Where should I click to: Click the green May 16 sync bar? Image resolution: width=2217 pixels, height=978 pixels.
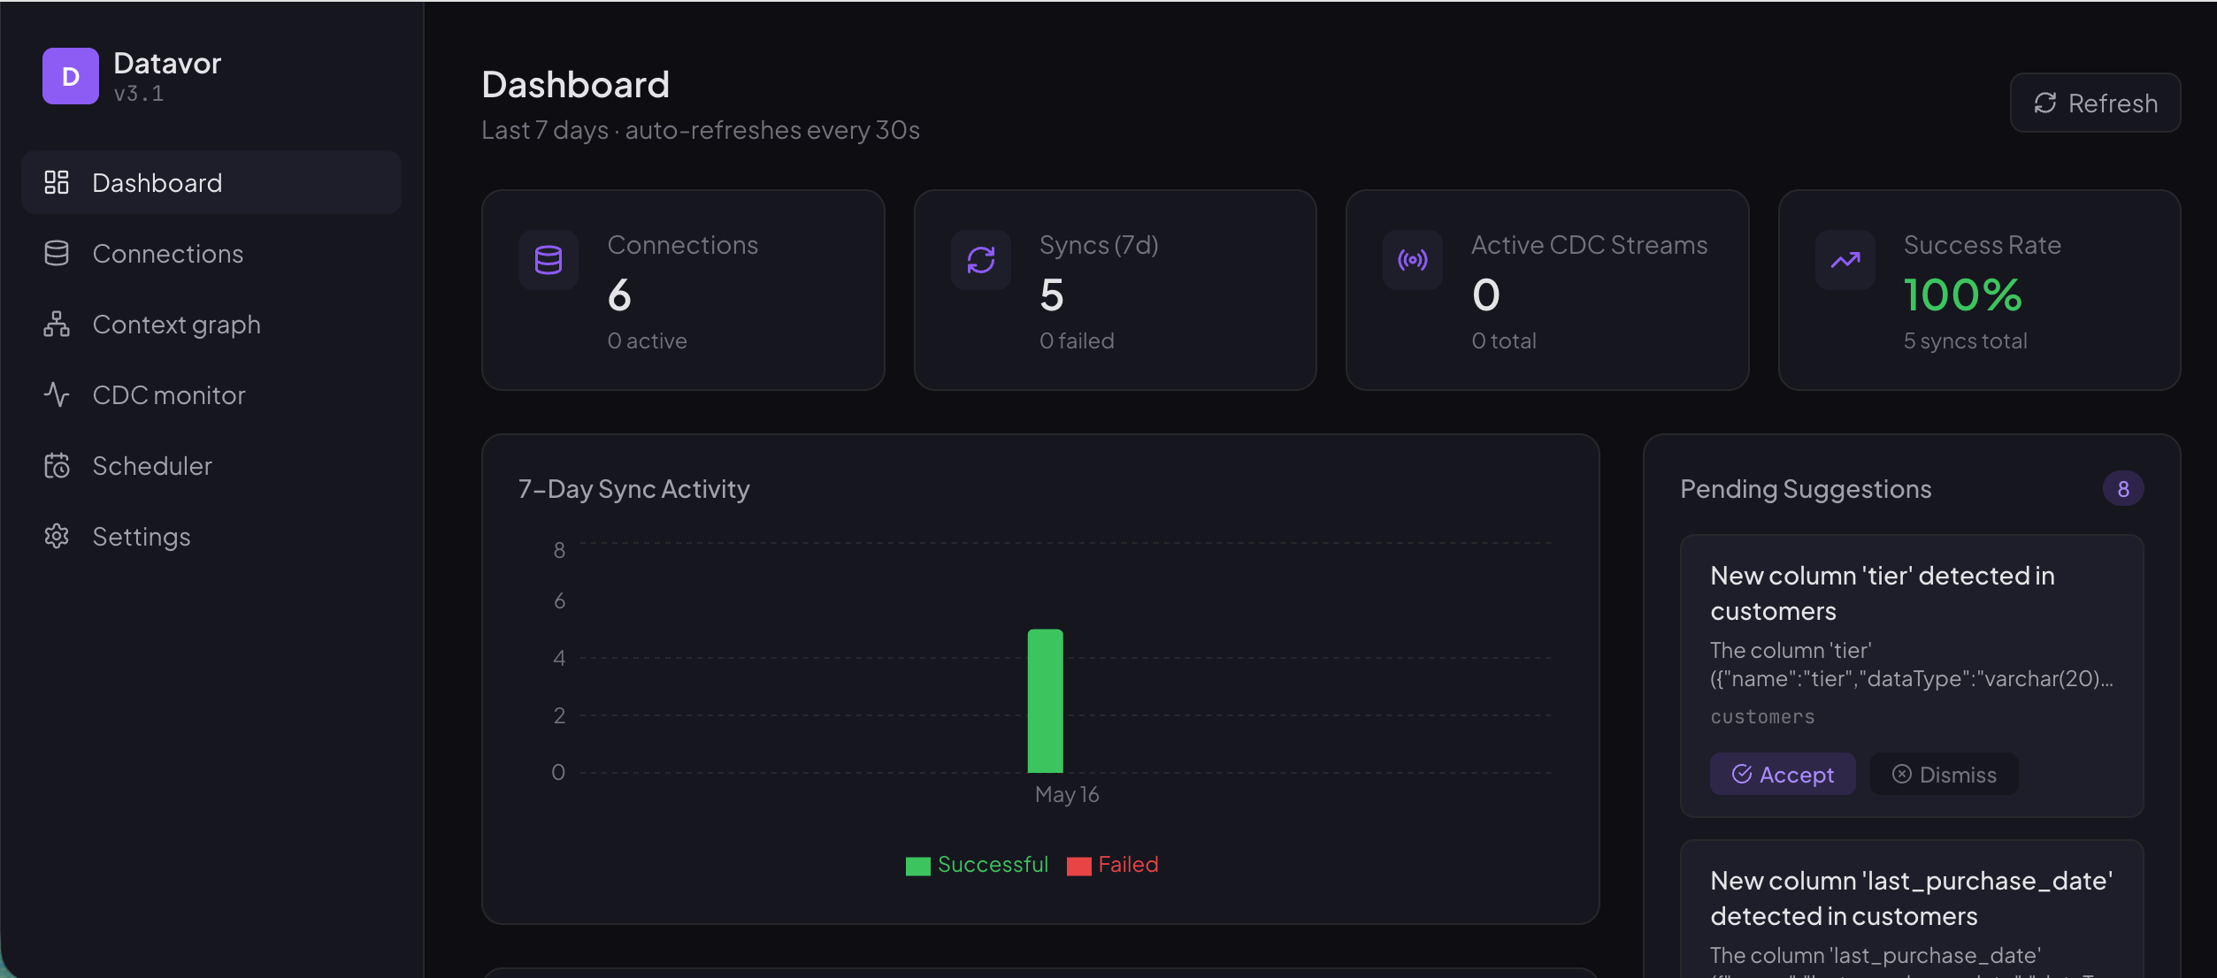tap(1045, 700)
